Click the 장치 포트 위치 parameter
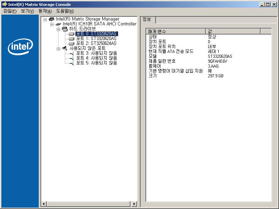The height and width of the screenshot is (209, 279). tap(162, 47)
